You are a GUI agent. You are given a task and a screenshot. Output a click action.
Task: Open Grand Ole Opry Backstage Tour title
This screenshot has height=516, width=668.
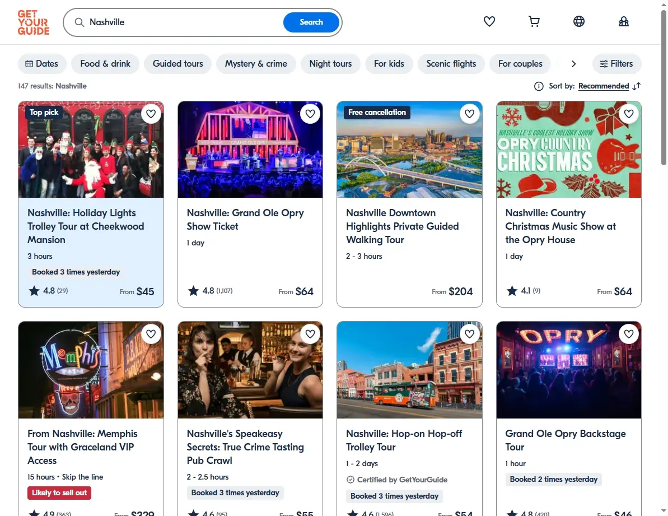[x=566, y=440]
